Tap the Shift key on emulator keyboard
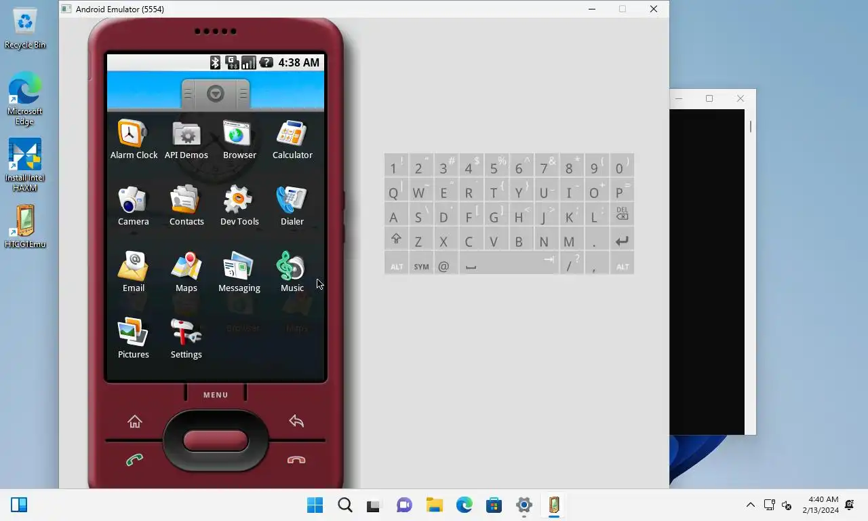Image resolution: width=868 pixels, height=521 pixels. pos(396,240)
